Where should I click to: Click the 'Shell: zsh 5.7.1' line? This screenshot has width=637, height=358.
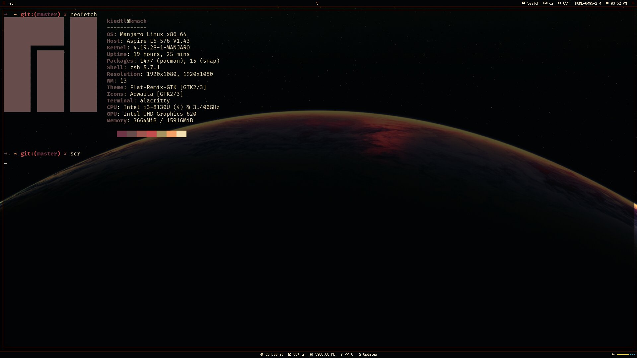[133, 67]
